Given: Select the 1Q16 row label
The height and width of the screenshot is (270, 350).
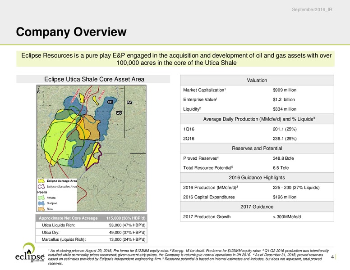Looking at the screenshot, I should point(189,129).
